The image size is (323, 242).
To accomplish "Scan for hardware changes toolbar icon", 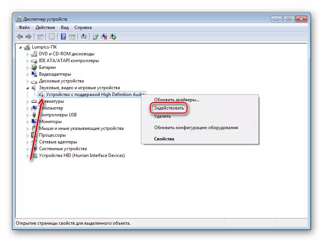I will 84,37.
